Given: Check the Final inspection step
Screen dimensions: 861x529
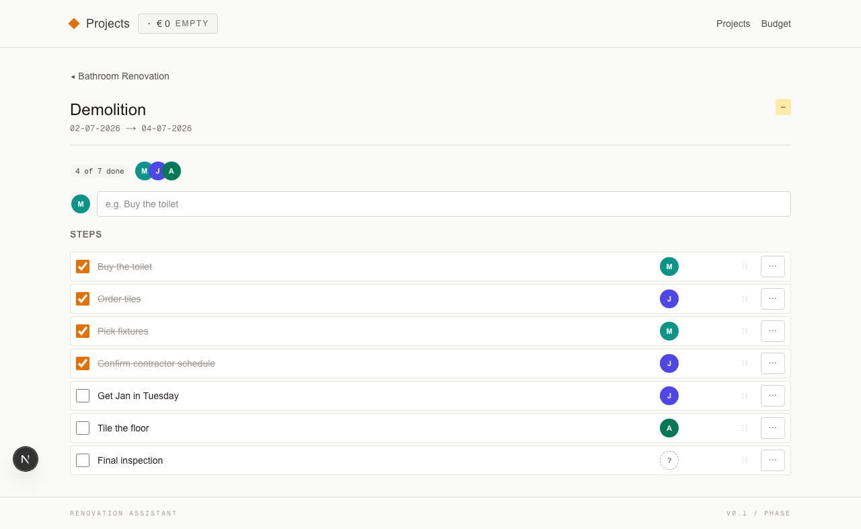Looking at the screenshot, I should coord(83,460).
